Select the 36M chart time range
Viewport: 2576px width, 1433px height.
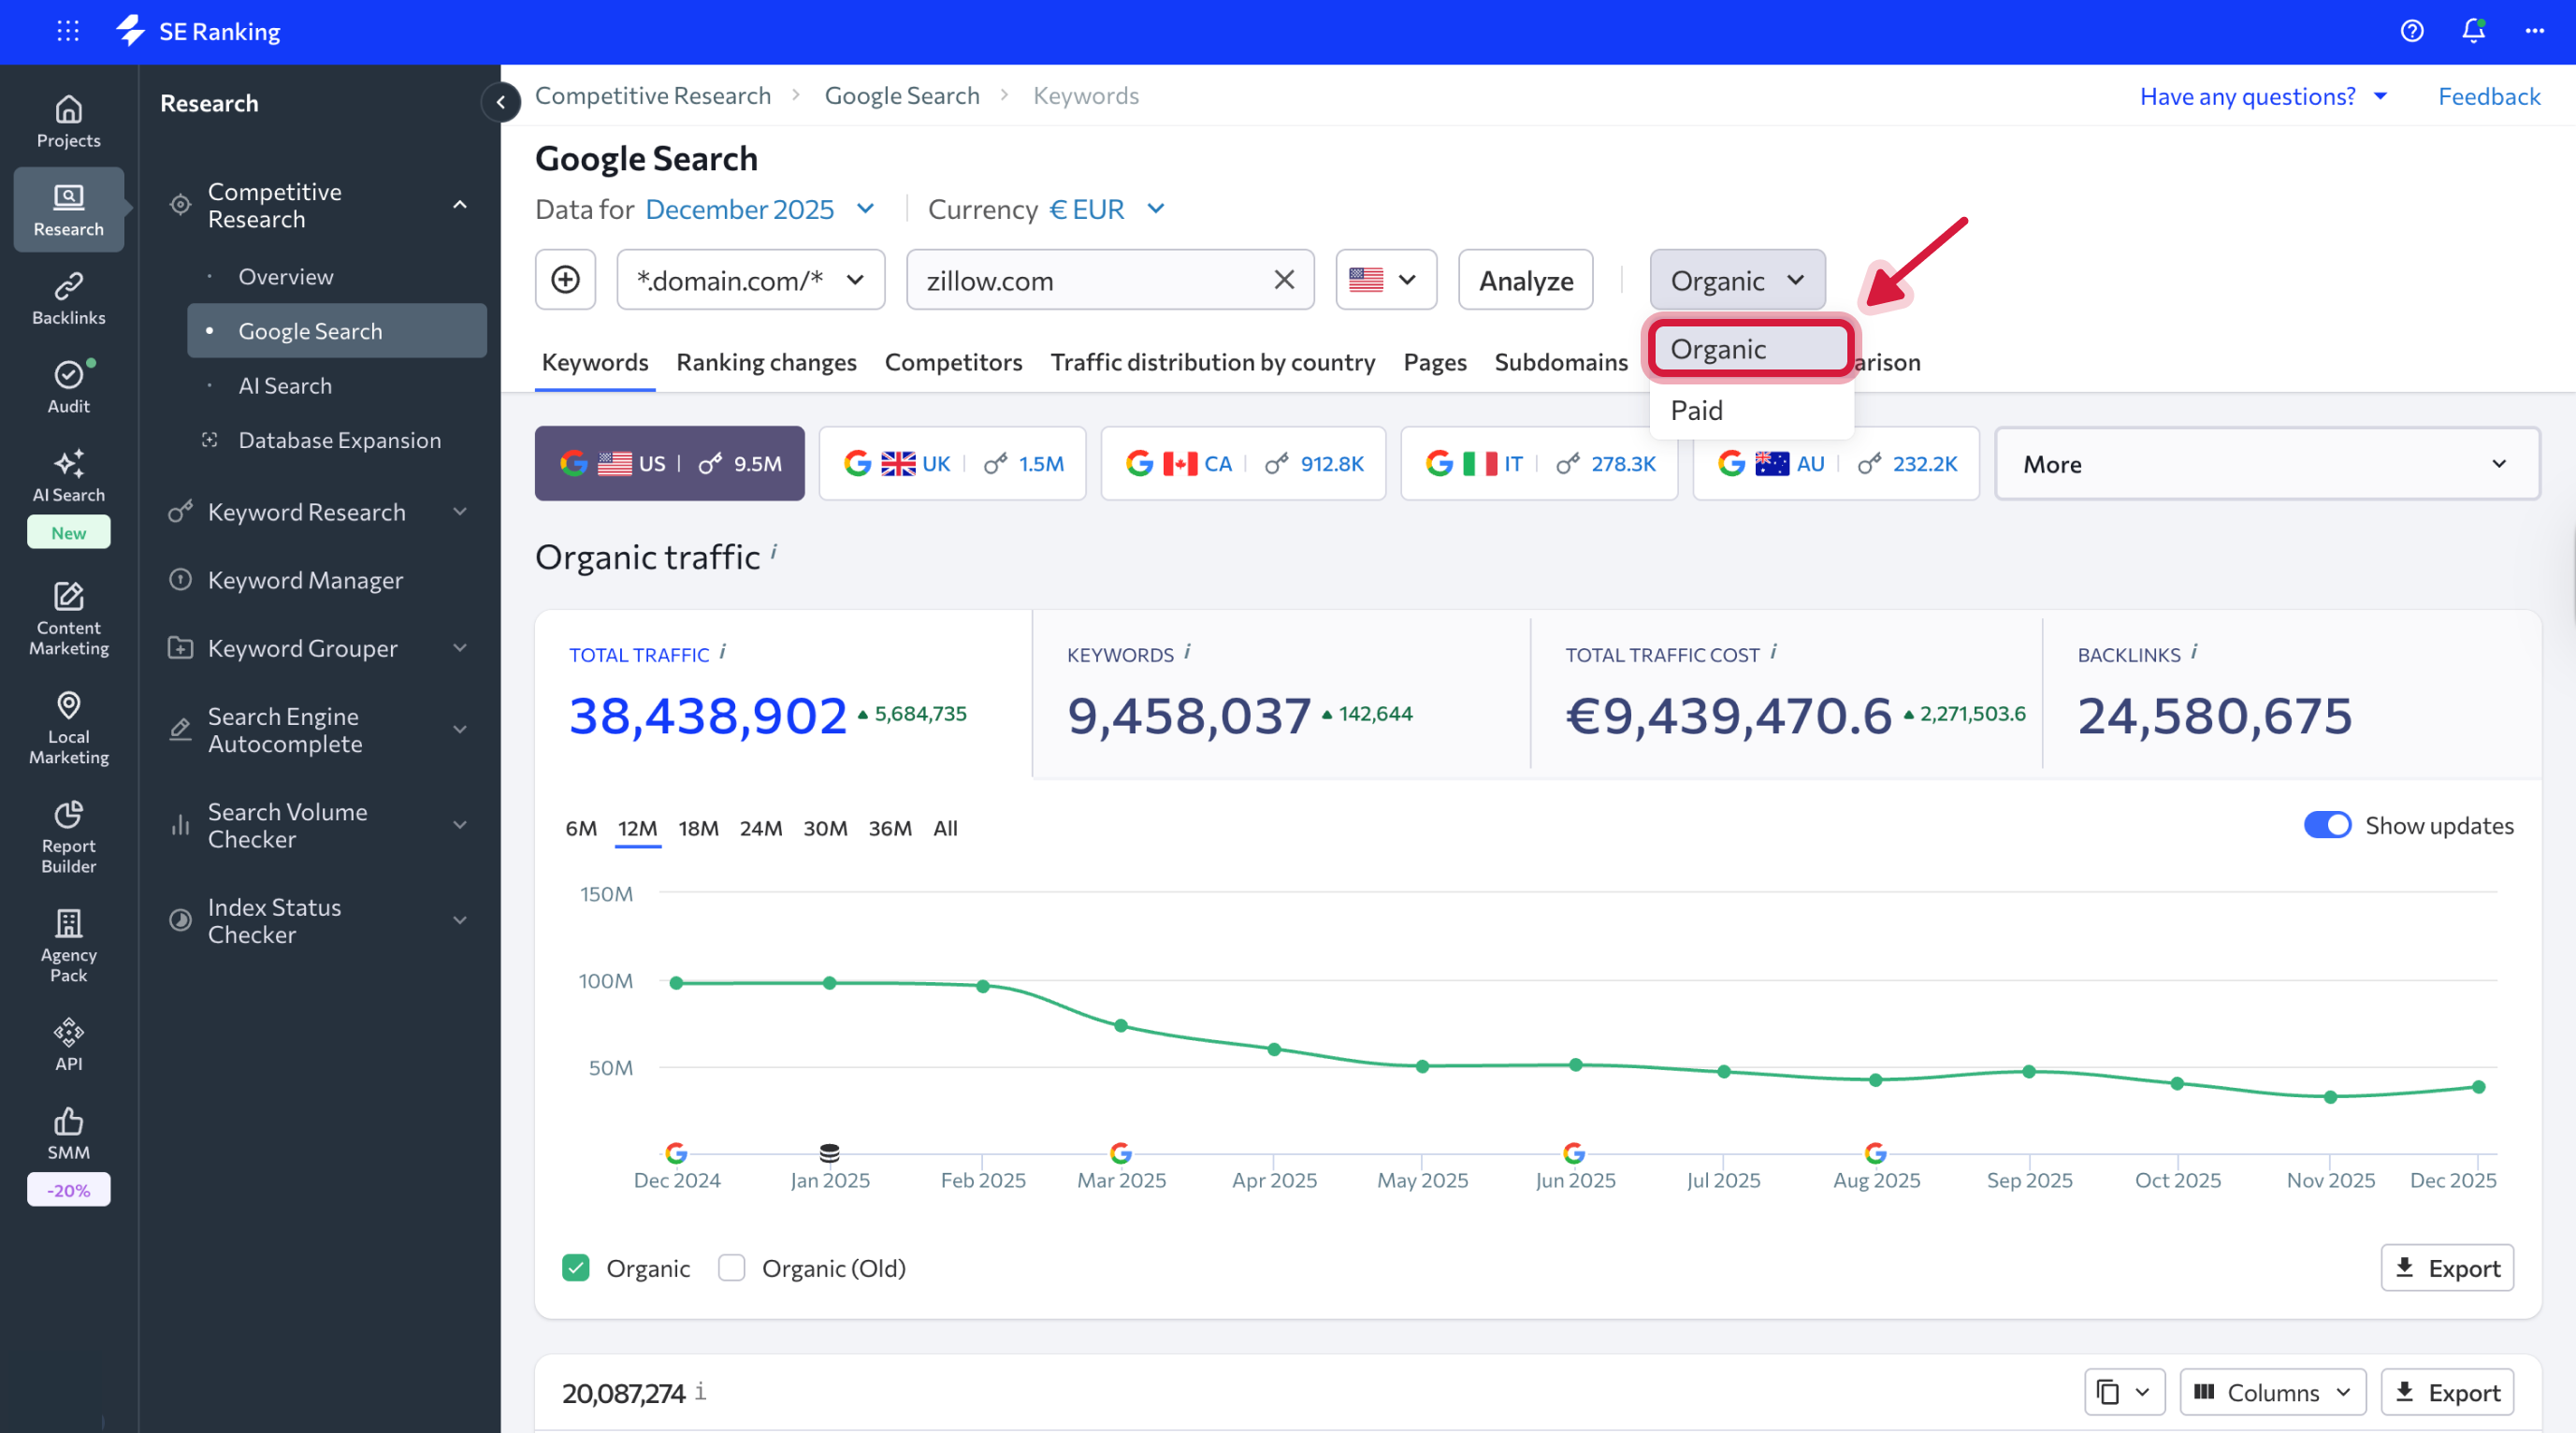[889, 828]
